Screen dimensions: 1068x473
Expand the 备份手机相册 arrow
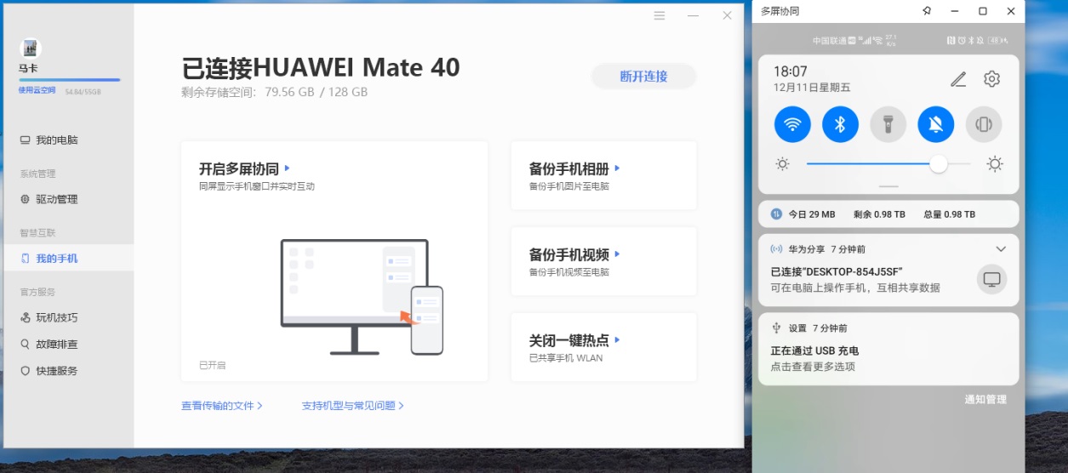[618, 168]
